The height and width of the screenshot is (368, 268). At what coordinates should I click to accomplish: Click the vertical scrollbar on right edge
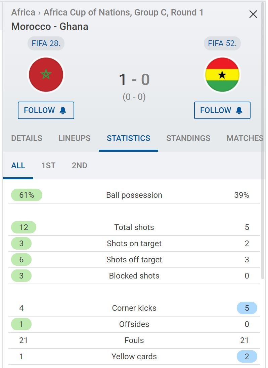click(263, 141)
